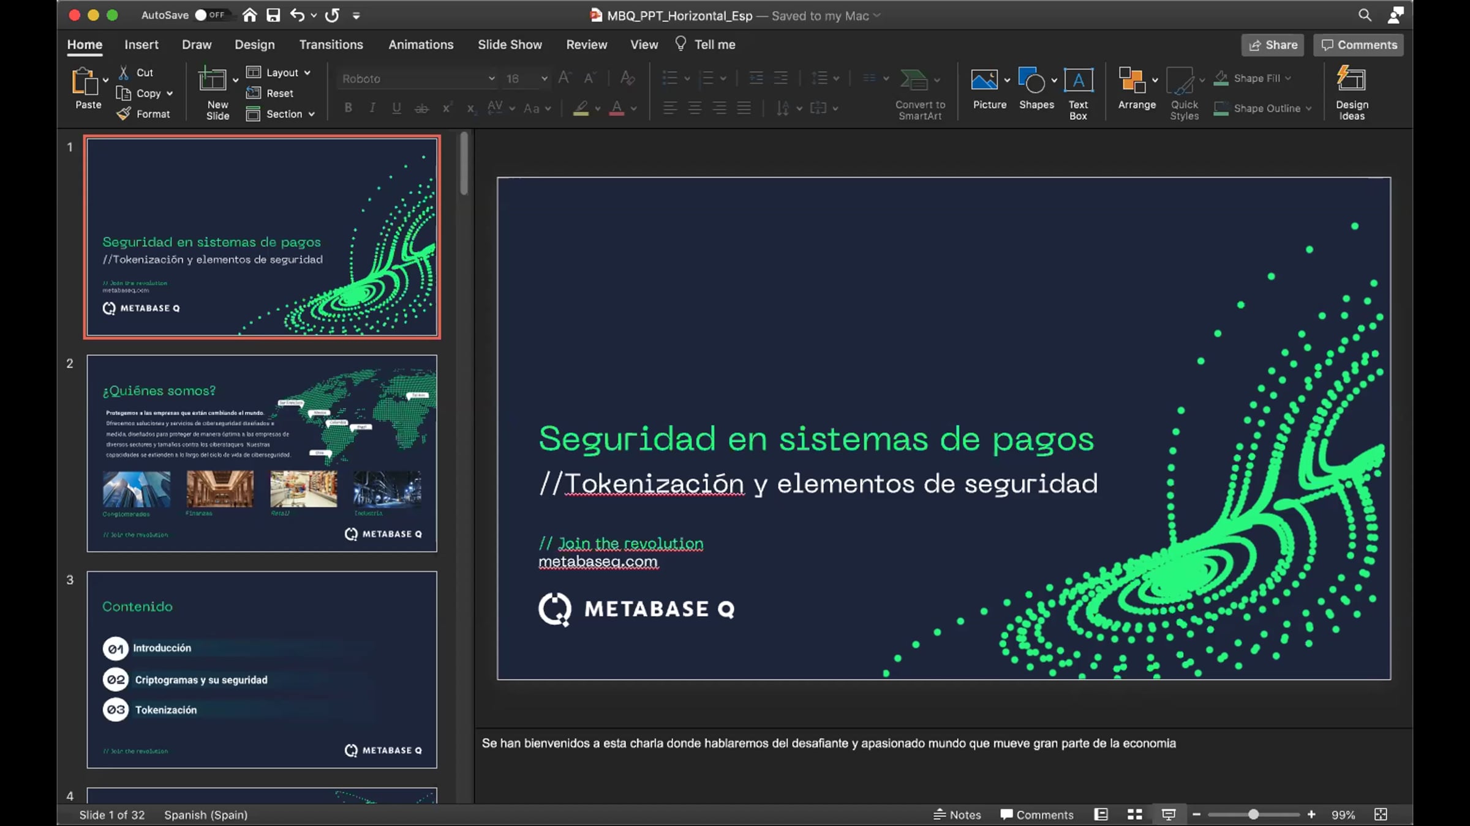This screenshot has height=826, width=1470.
Task: Toggle italic formatting
Action: (372, 108)
